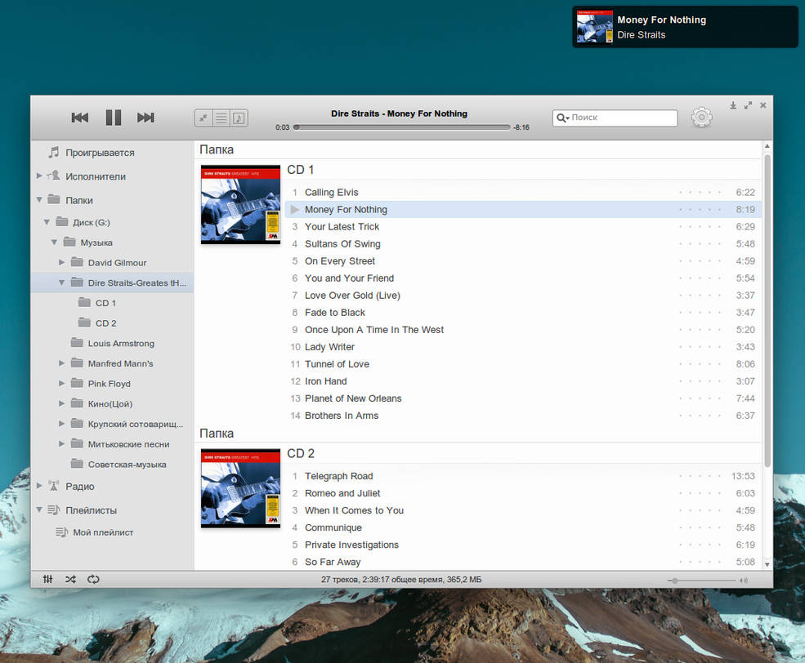Click the play indicator on Money For Nothing
Viewport: 805px width, 663px height.
pos(295,209)
